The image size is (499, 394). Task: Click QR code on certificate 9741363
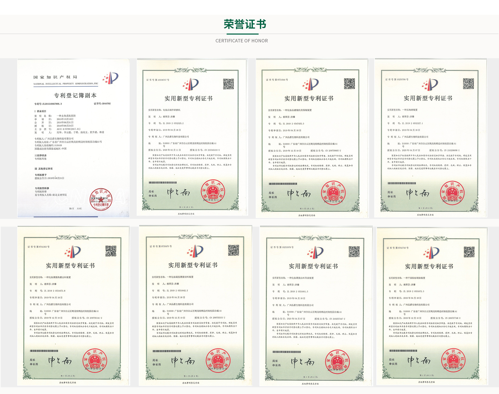pyautogui.click(x=111, y=251)
